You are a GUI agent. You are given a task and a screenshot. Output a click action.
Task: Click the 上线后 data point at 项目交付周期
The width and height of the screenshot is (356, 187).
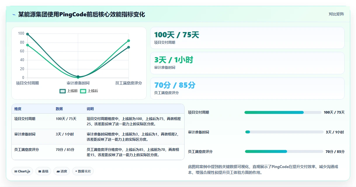click(27, 45)
